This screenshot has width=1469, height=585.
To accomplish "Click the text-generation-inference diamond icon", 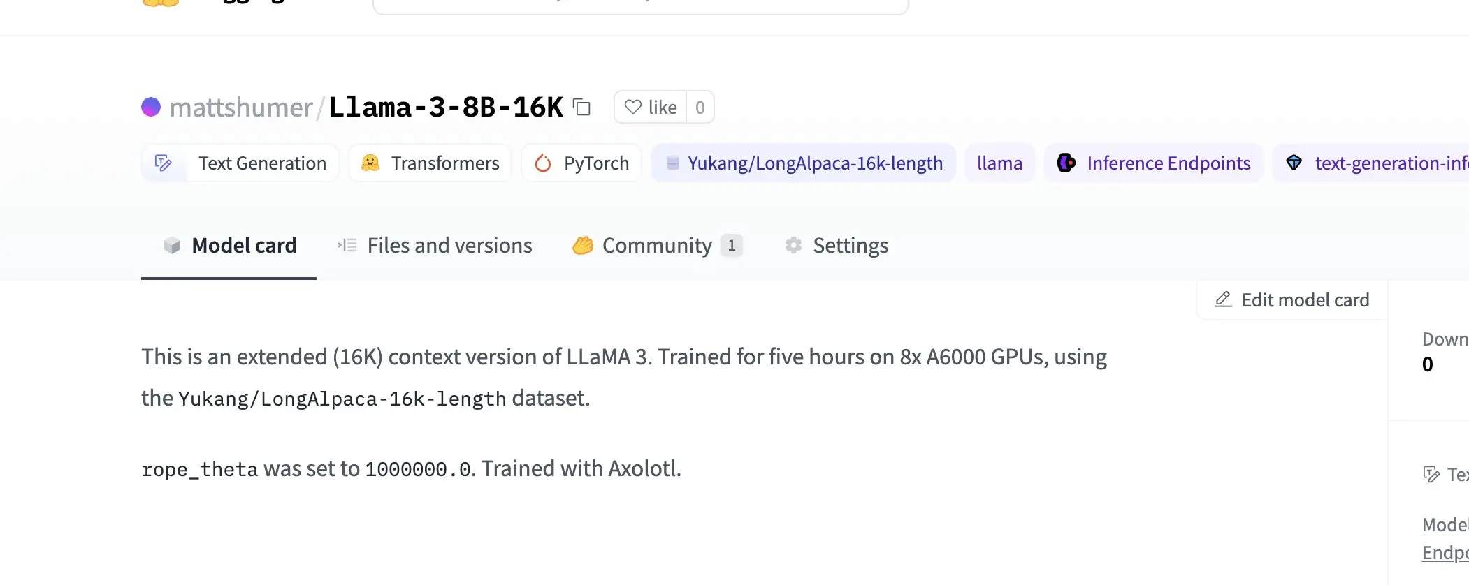I will point(1294,163).
